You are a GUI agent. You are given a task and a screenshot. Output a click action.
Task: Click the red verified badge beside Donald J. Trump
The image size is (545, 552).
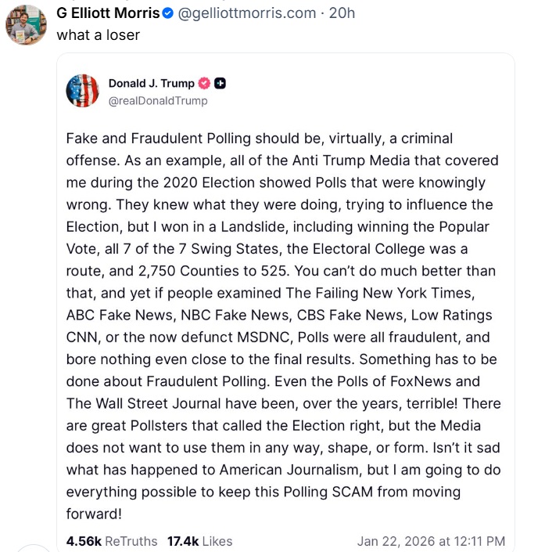tap(205, 84)
